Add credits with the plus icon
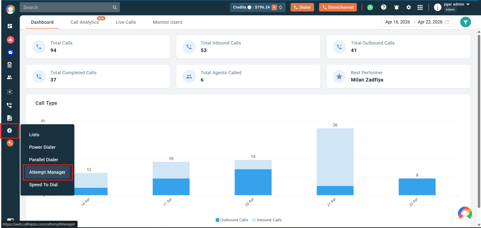The image size is (481, 228). pos(274,7)
